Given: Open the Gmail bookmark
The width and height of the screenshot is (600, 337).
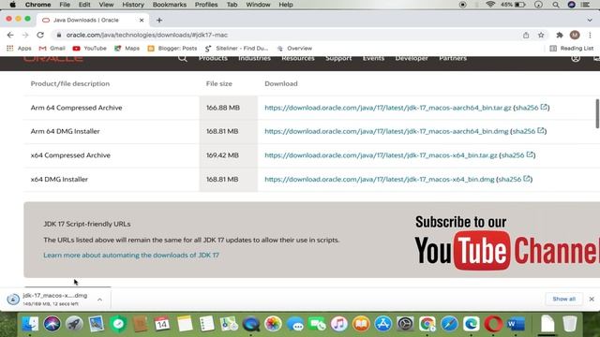Looking at the screenshot, I should coord(52,49).
